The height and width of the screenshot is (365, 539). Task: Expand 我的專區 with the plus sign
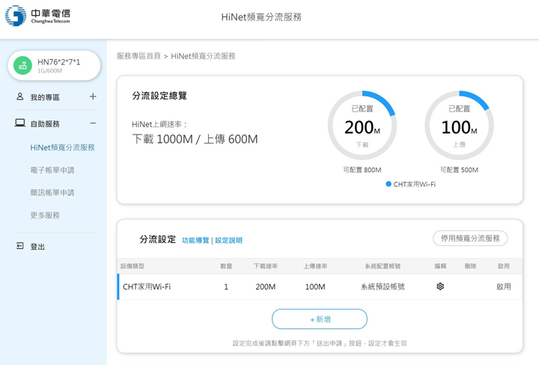[93, 96]
